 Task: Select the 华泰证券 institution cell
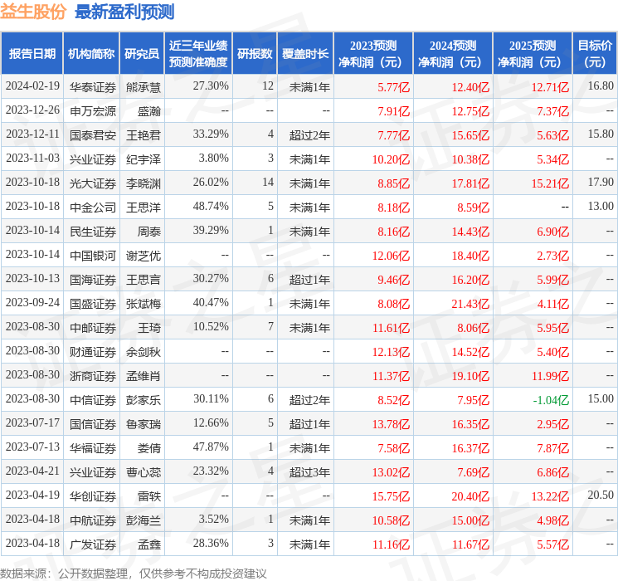point(93,87)
